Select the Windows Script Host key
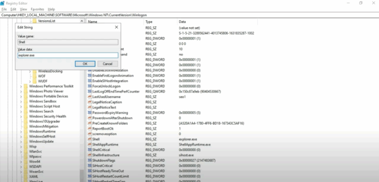Image resolution: width=379 pixels, height=182 pixels. 44,106
